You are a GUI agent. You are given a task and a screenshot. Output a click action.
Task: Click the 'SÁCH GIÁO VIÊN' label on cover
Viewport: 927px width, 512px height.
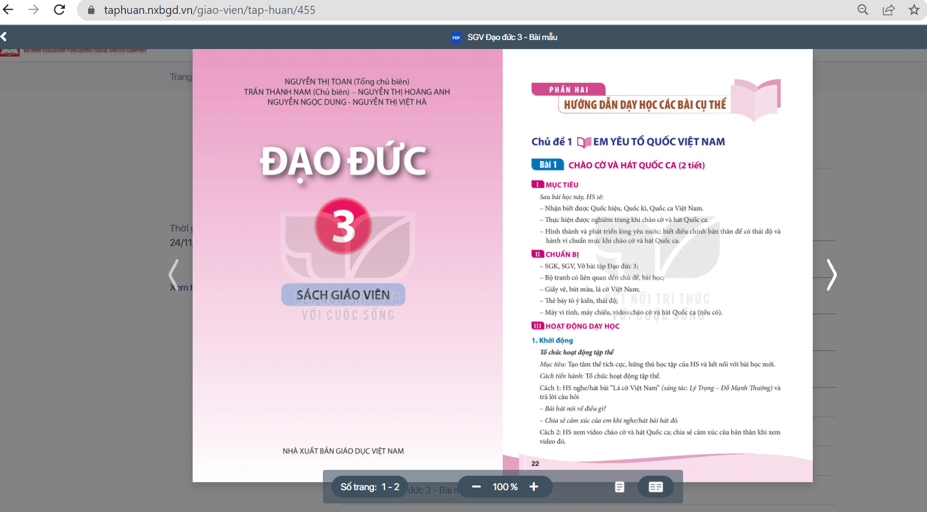point(343,295)
